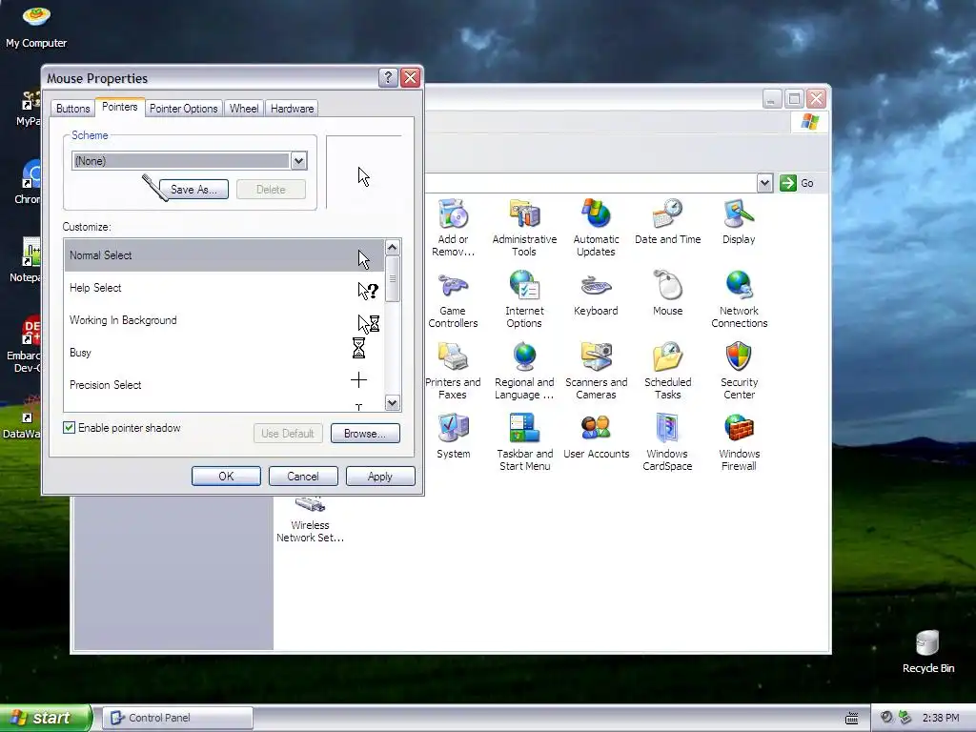Click the Mouse Properties help question-mark button
This screenshot has width=976, height=732.
388,78
